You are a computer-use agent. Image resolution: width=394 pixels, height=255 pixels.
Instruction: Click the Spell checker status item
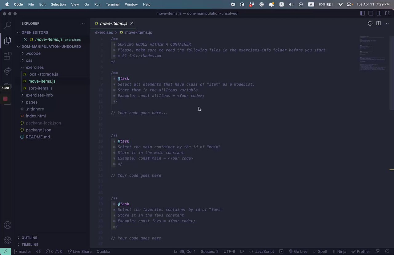click(x=319, y=251)
